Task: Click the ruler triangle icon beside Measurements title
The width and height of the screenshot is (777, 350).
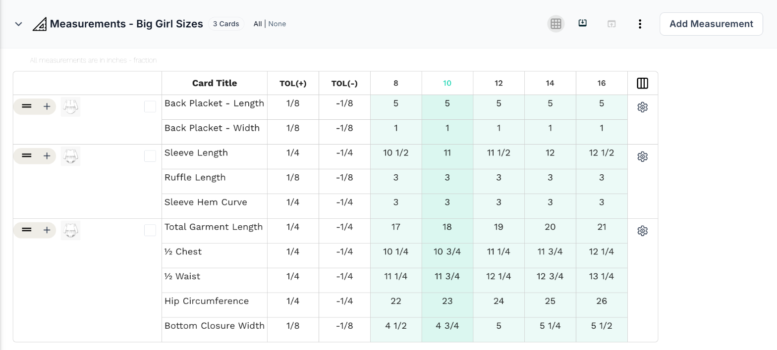Action: click(x=40, y=24)
